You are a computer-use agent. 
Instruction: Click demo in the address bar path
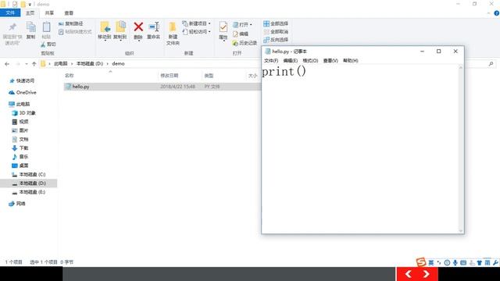(x=118, y=64)
